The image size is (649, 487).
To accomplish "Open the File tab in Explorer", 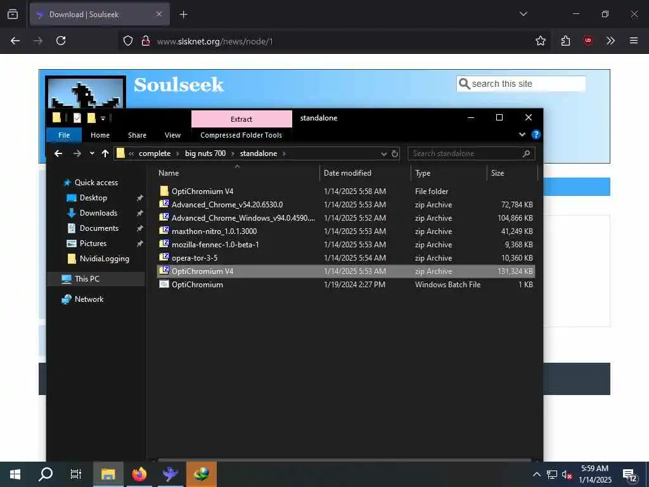I will 64,135.
